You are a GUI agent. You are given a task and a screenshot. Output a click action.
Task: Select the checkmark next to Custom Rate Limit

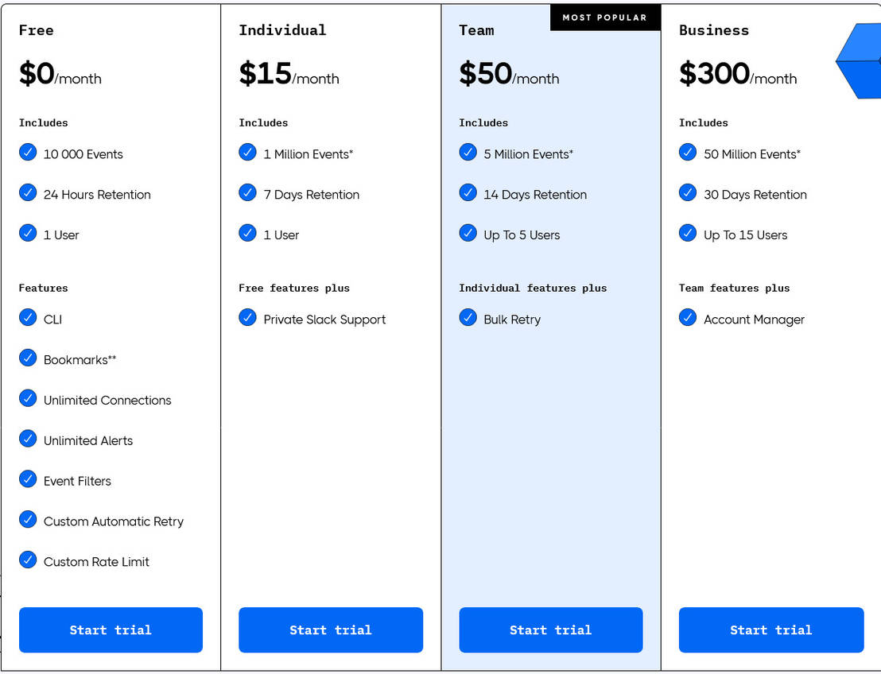click(x=28, y=561)
